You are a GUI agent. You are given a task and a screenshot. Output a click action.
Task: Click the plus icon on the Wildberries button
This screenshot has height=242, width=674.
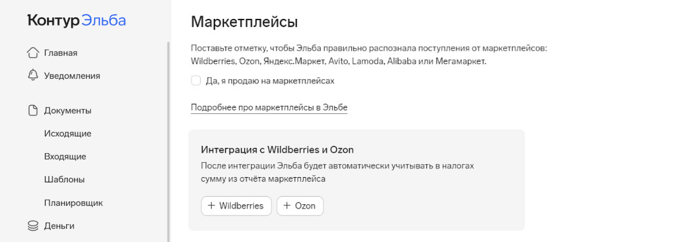pos(211,206)
